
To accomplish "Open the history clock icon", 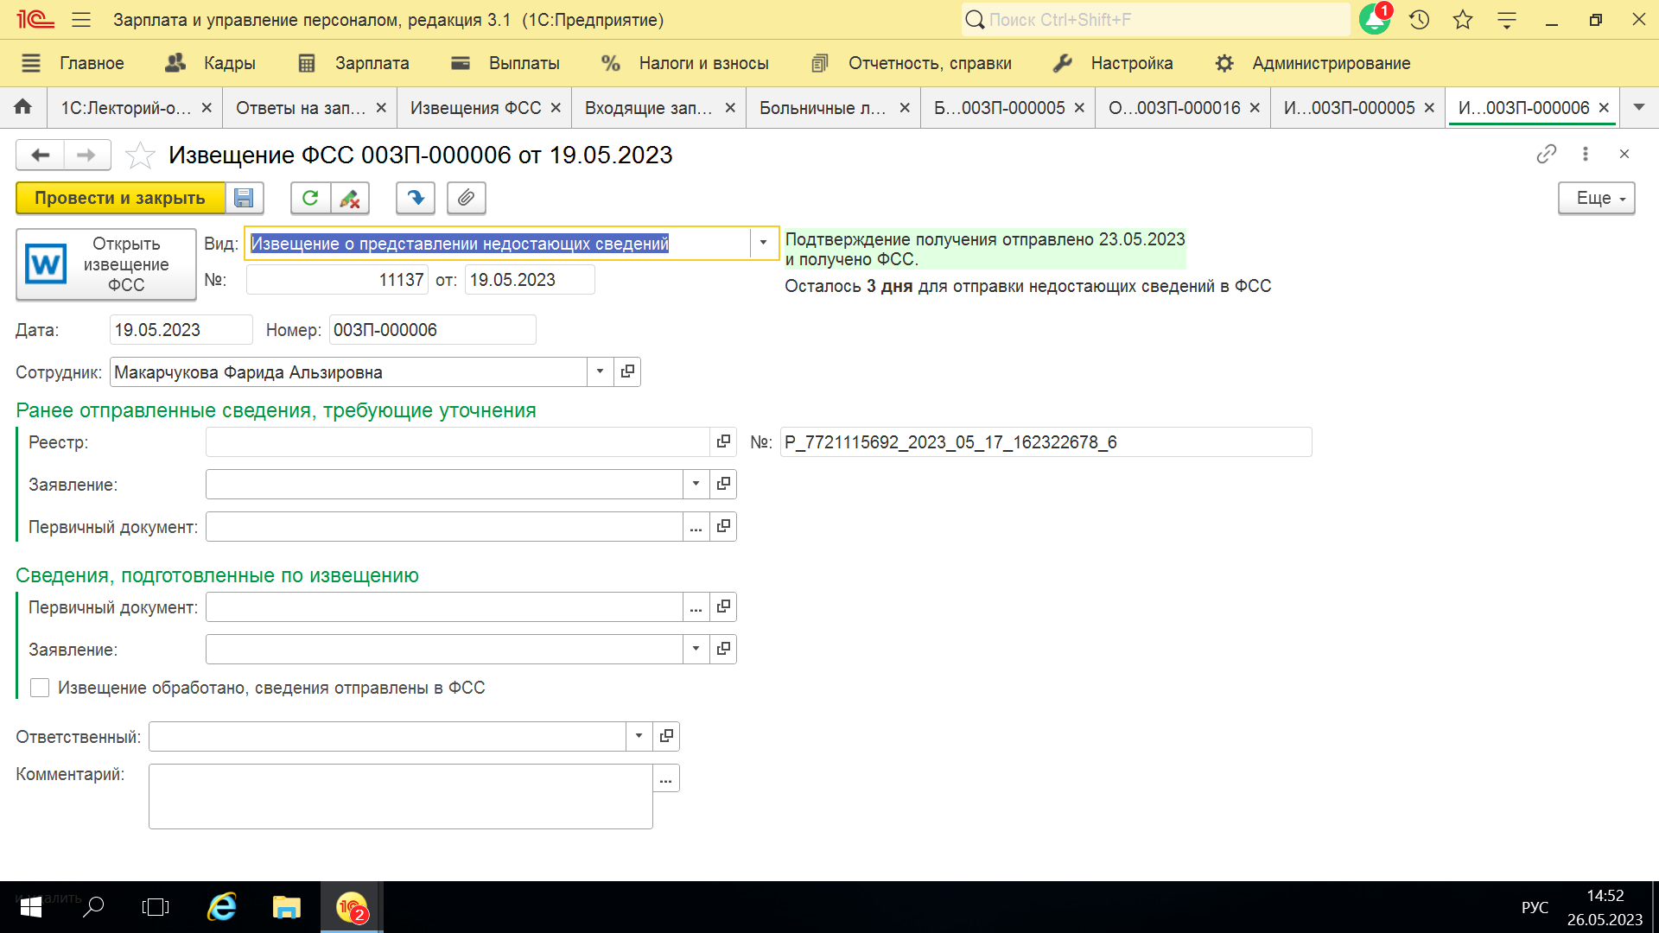I will pyautogui.click(x=1419, y=19).
